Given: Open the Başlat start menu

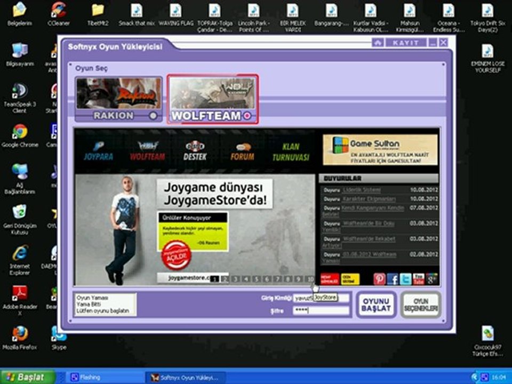Looking at the screenshot, I should (28, 377).
